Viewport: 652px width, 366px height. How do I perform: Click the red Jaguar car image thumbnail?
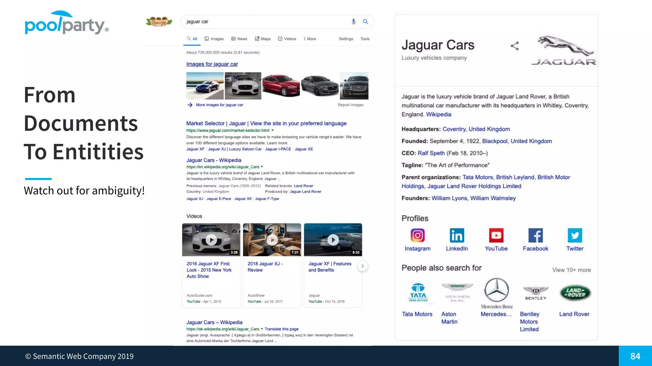[281, 86]
